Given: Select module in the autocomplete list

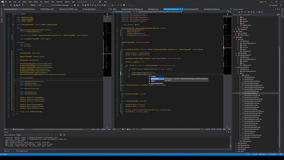Looking at the screenshot, I should click(x=157, y=76).
